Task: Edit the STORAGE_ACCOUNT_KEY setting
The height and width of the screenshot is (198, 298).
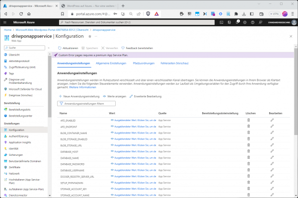Action: (x=272, y=189)
